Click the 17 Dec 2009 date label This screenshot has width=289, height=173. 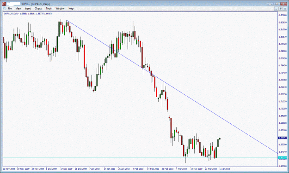67,169
